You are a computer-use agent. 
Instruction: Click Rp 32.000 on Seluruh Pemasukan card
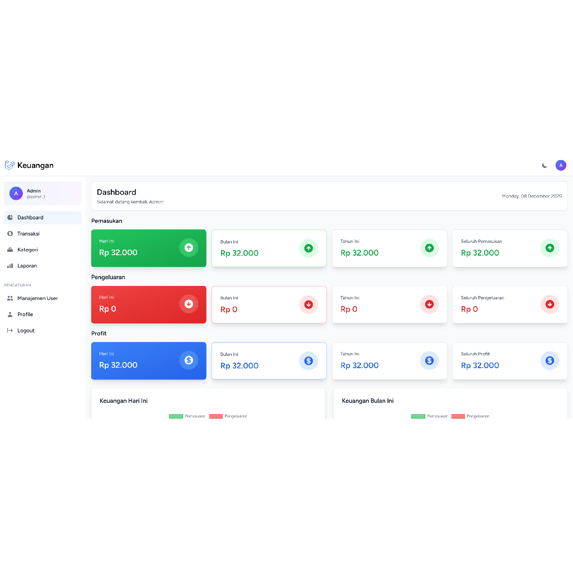(480, 253)
